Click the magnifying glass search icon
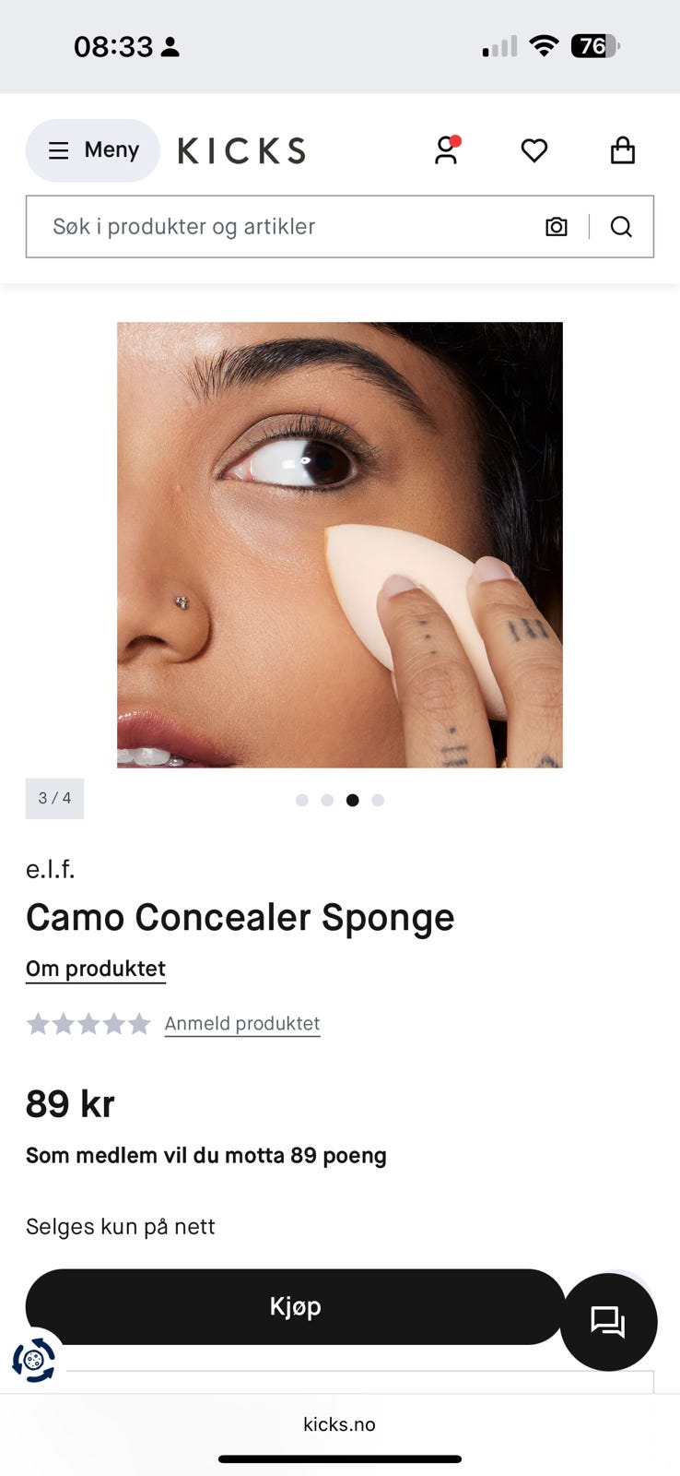Screen dimensions: 680x1476 coord(621,227)
